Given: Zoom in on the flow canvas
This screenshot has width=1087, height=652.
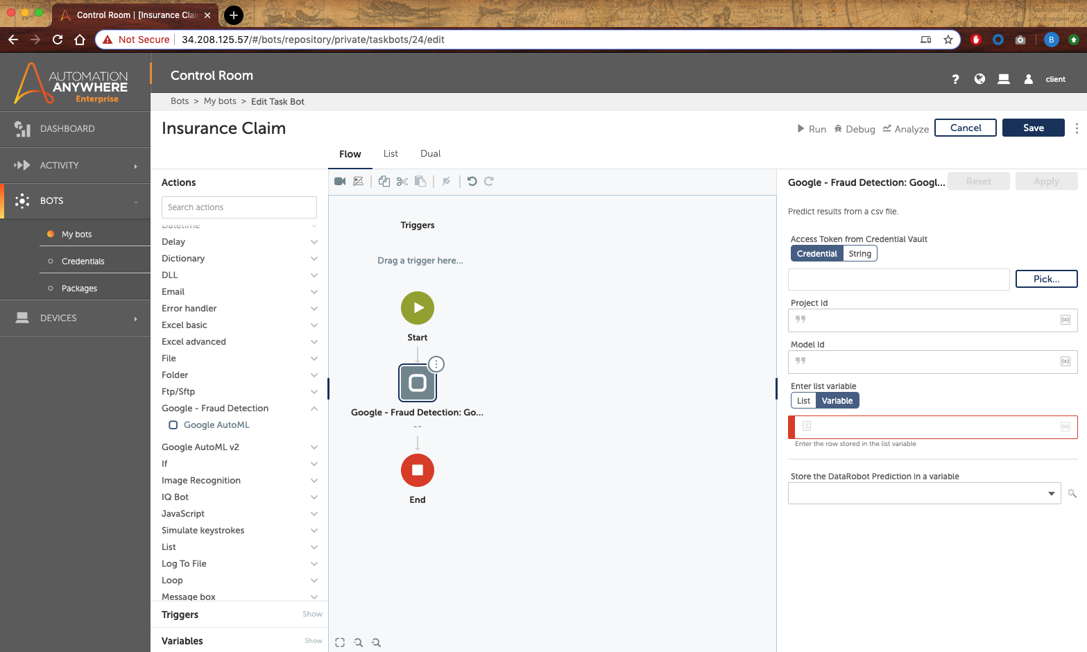Looking at the screenshot, I should (x=376, y=642).
